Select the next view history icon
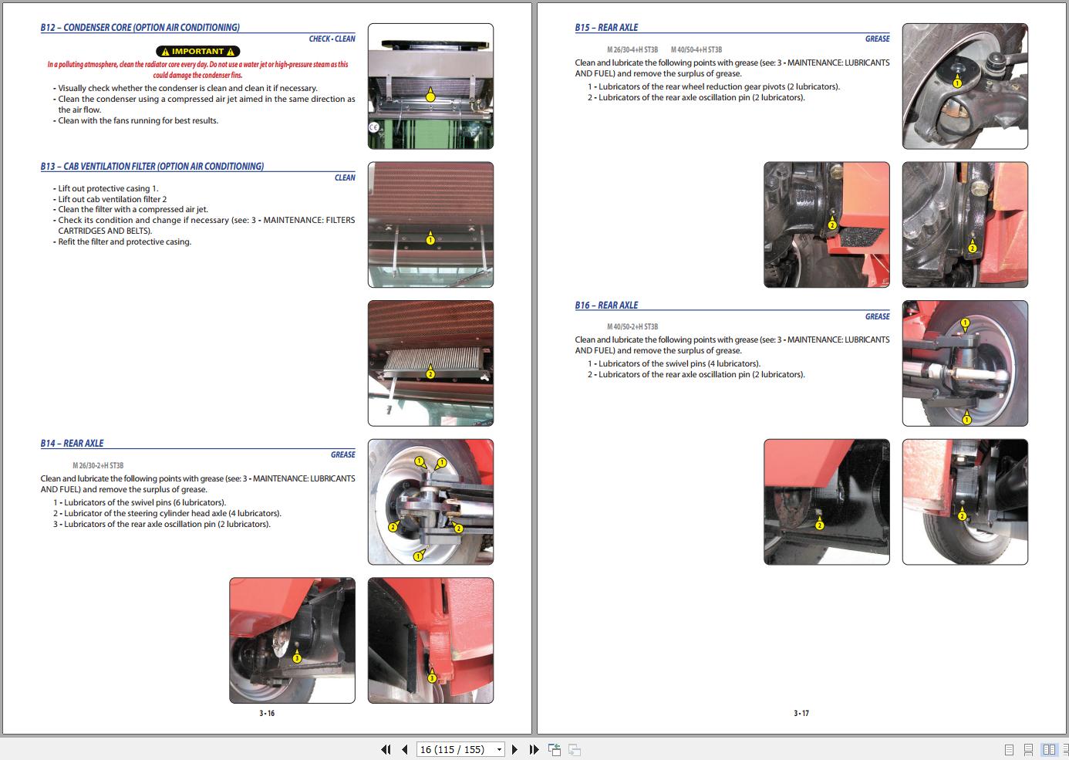 coord(575,749)
